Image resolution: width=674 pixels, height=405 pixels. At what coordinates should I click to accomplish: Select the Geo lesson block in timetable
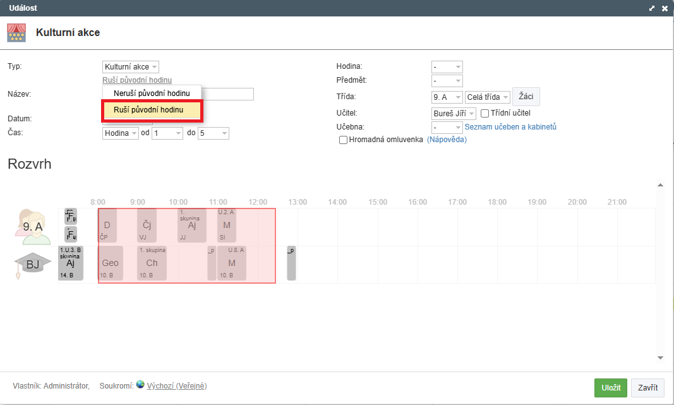[x=110, y=263]
